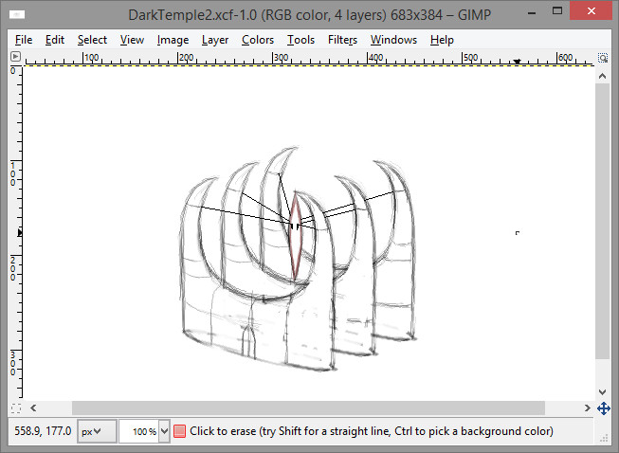The width and height of the screenshot is (619, 453).
Task: Click the navigate image display cross icon
Action: (x=604, y=408)
